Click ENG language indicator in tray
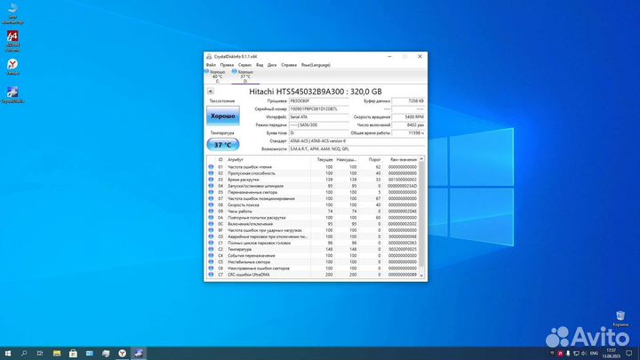The height and width of the screenshot is (360, 640). [x=595, y=354]
